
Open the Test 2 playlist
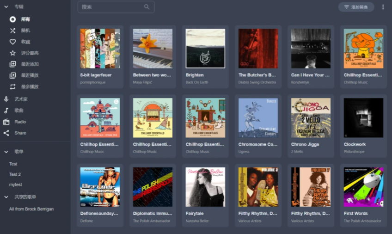pos(15,174)
